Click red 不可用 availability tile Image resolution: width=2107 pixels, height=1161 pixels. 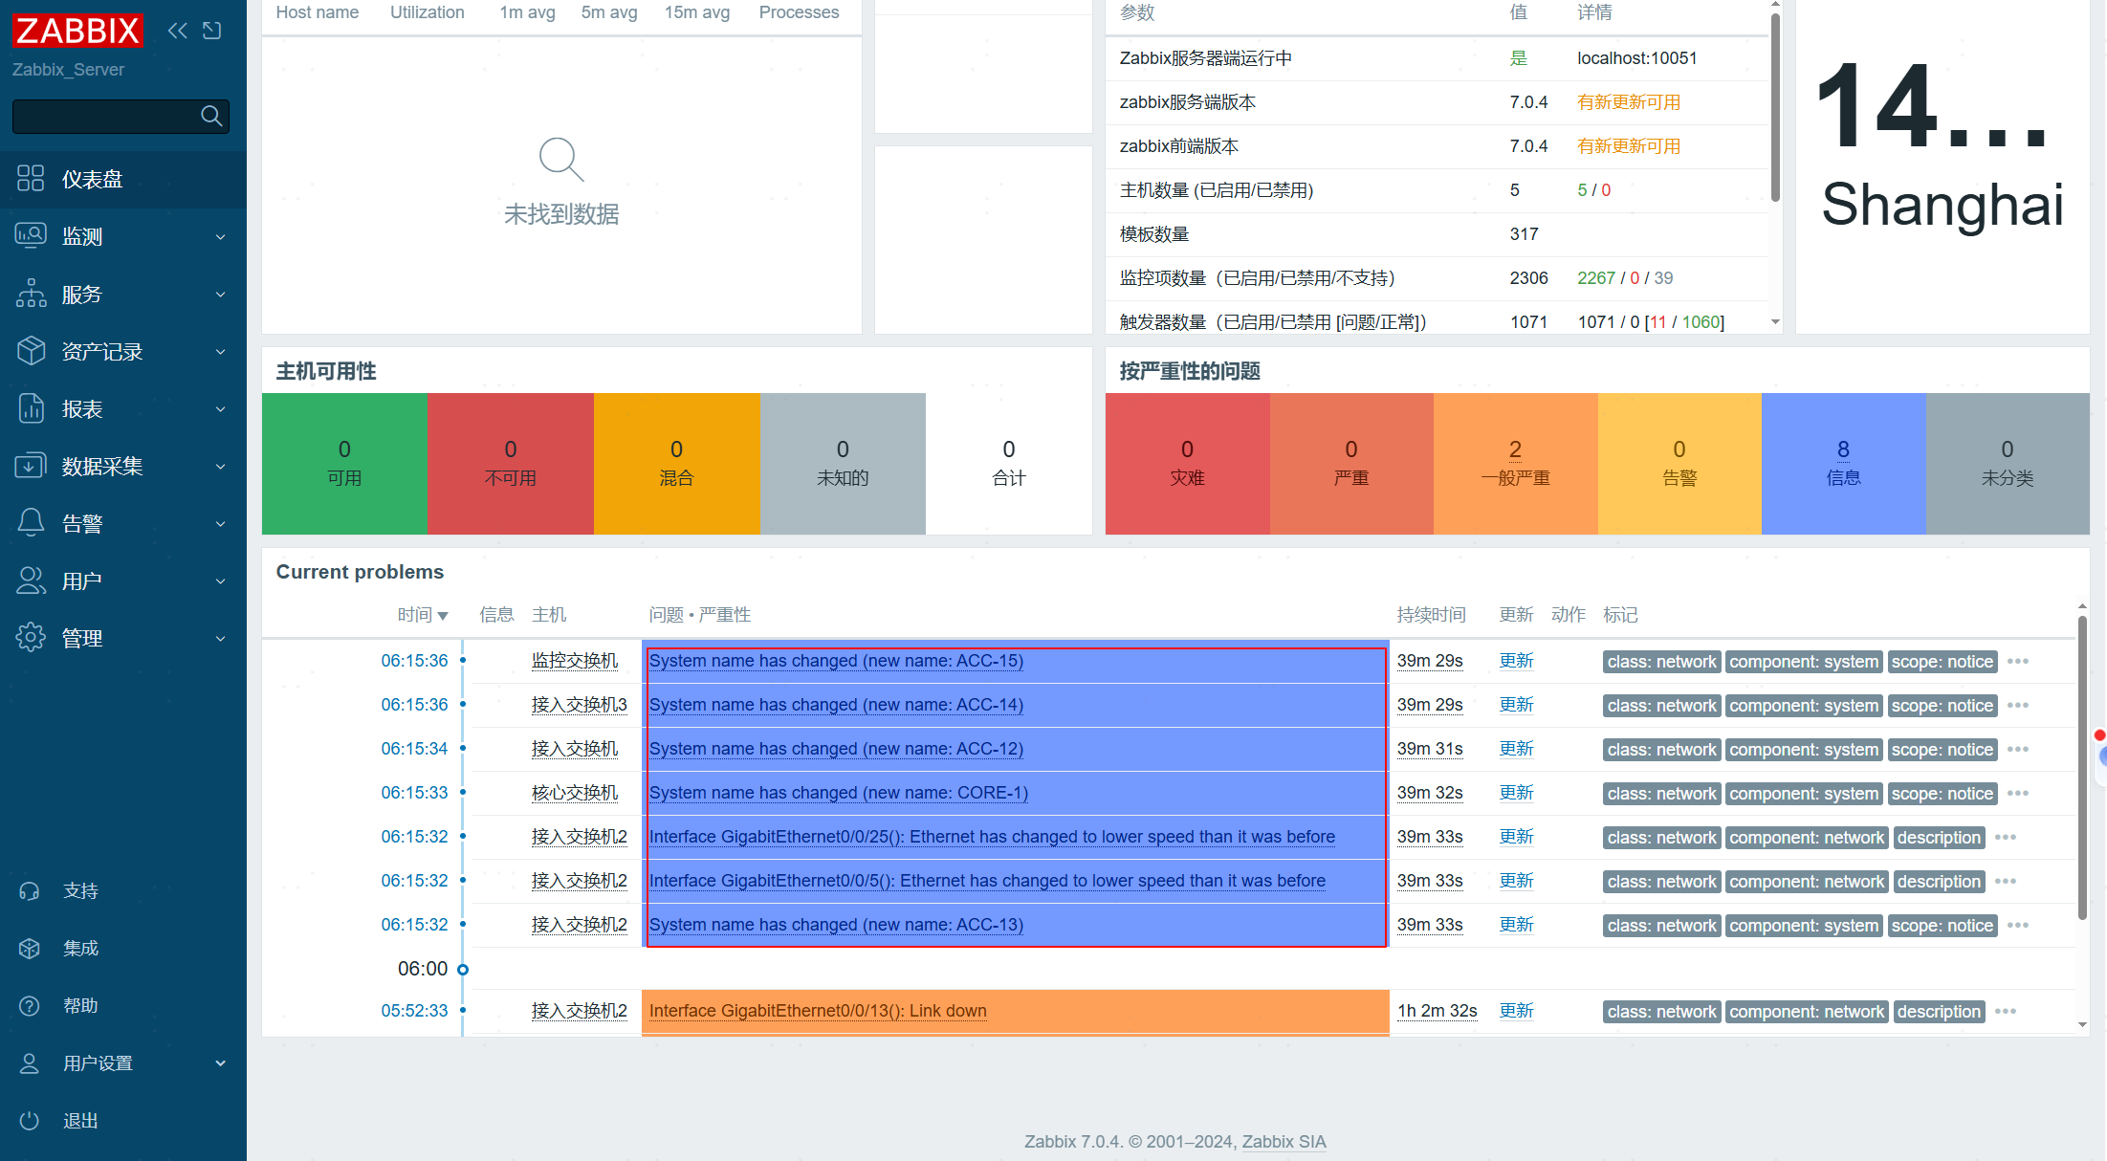point(511,464)
